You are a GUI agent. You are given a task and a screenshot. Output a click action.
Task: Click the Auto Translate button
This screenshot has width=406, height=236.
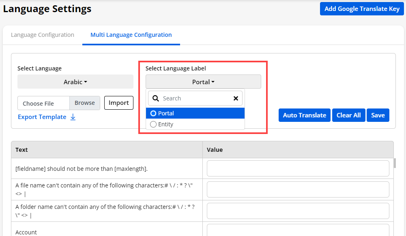tap(305, 115)
